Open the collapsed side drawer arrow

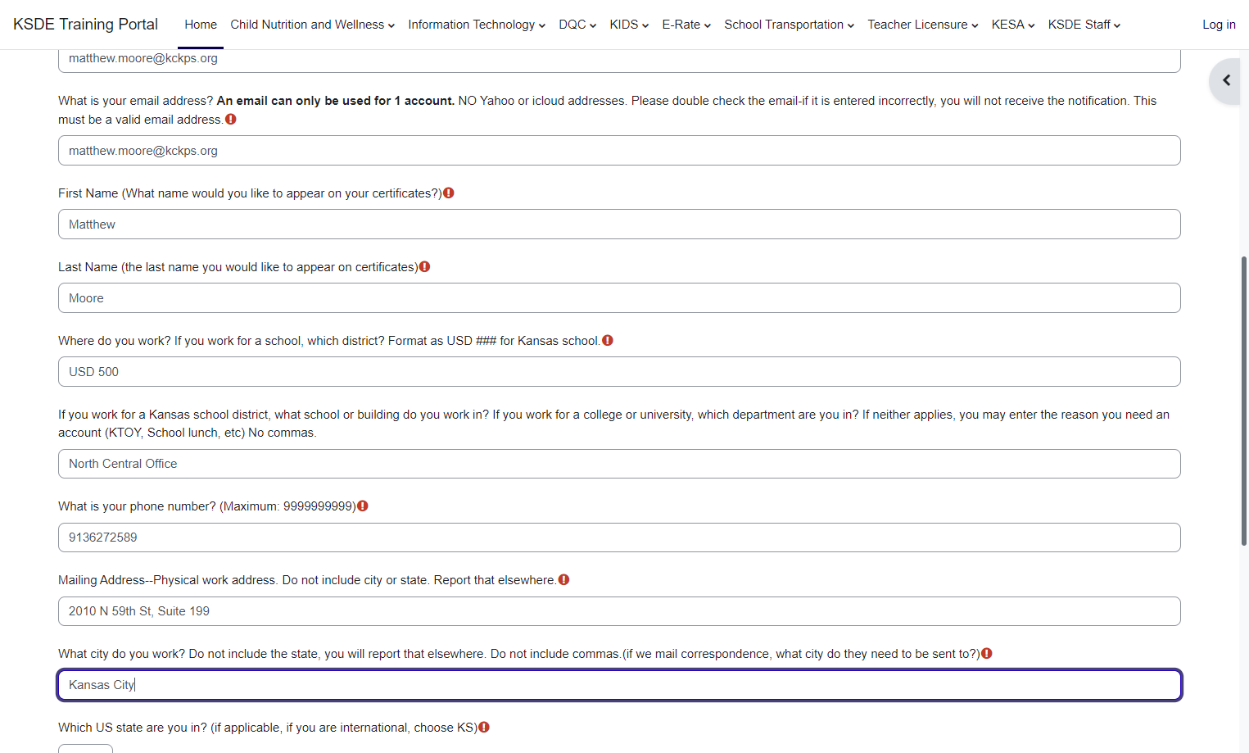(1225, 80)
